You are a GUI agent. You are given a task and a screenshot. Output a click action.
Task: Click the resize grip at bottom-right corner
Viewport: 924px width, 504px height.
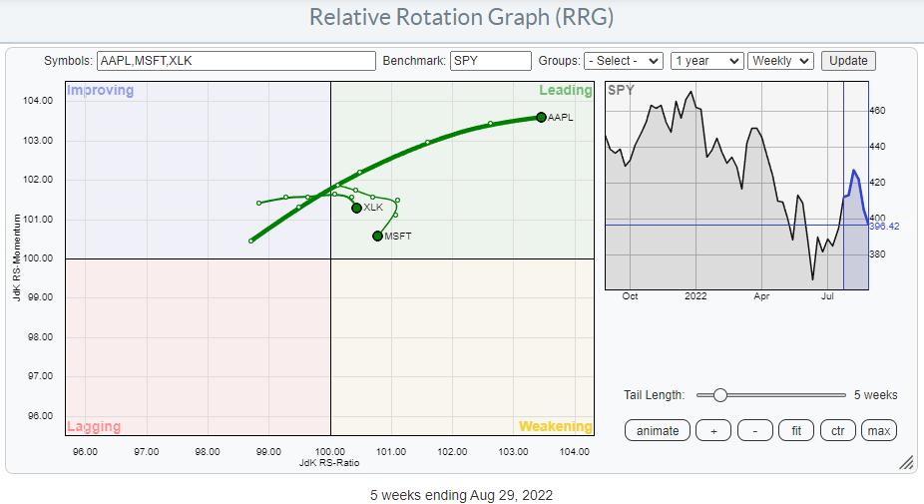906,462
